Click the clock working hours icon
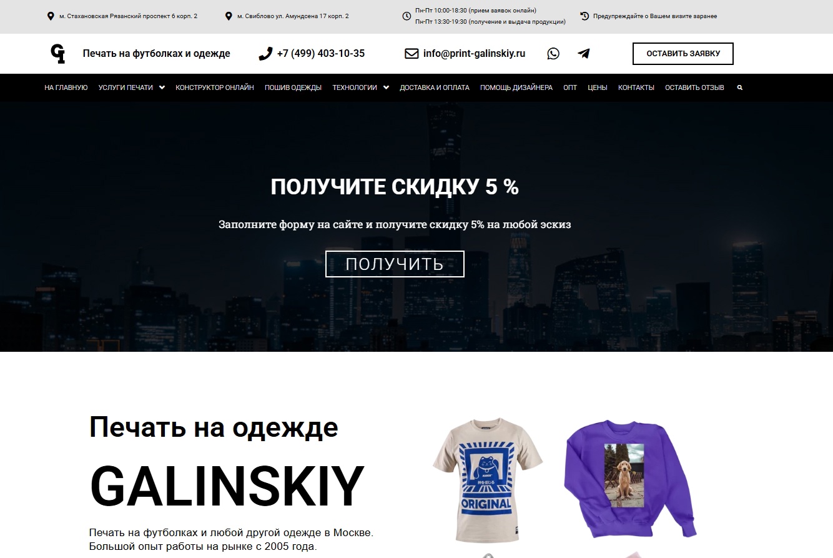 [x=407, y=16]
